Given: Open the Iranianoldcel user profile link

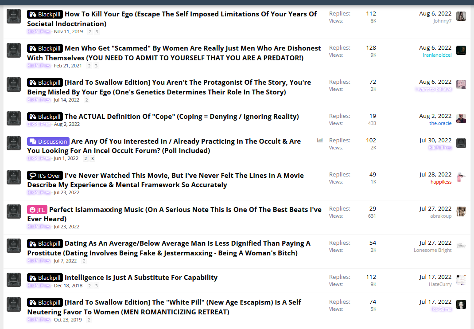Looking at the screenshot, I should pos(437,55).
